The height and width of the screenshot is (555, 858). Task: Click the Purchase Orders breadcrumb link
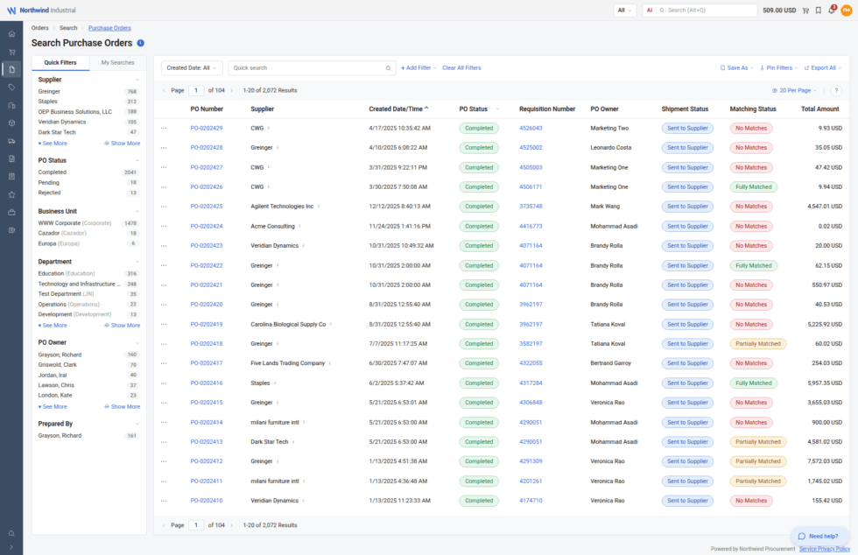[109, 28]
